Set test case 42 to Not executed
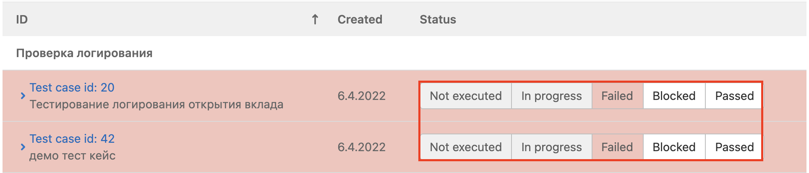Screen dimensions: 809x173 coord(465,147)
